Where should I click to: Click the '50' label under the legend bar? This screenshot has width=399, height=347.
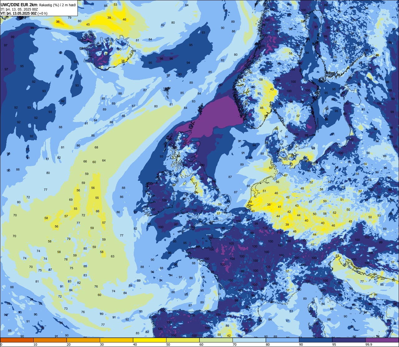(168, 345)
